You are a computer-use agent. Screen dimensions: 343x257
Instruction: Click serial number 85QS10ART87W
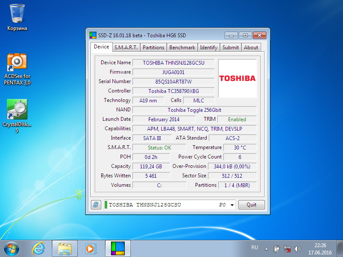(174, 81)
